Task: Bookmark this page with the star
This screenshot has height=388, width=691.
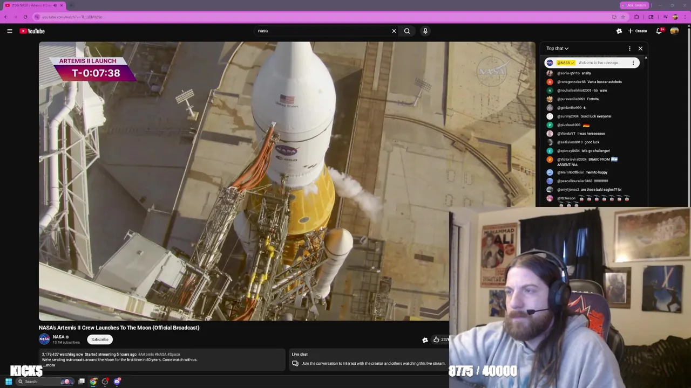Action: click(x=623, y=17)
